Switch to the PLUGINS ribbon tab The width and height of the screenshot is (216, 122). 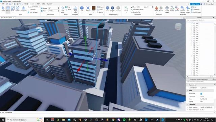tap(50, 4)
